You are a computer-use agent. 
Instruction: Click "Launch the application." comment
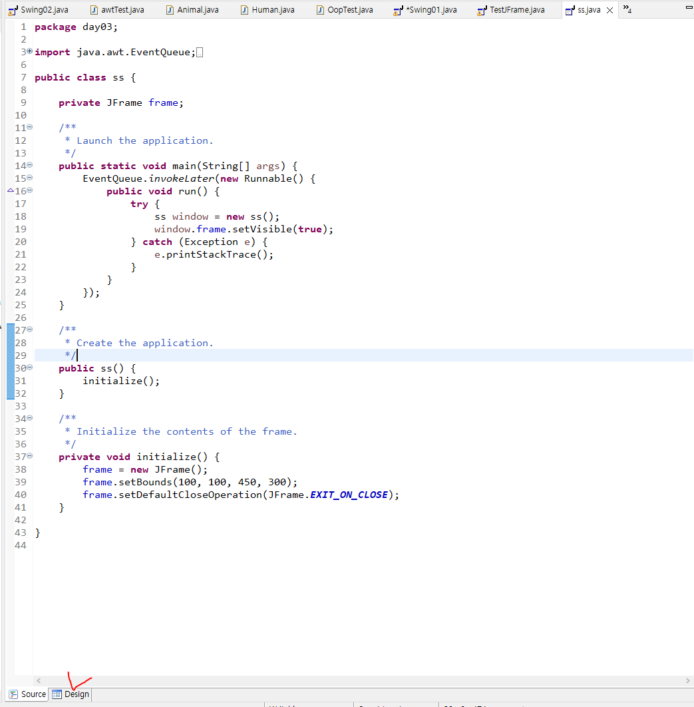[144, 140]
